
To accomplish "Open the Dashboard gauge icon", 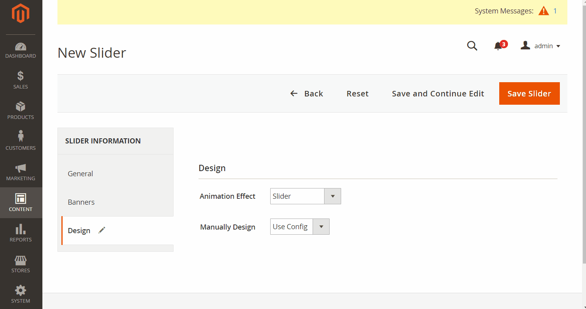I will [21, 47].
